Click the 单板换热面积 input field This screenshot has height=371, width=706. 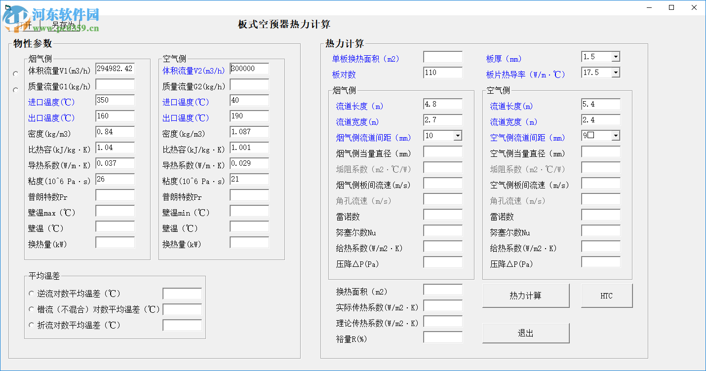(x=442, y=56)
